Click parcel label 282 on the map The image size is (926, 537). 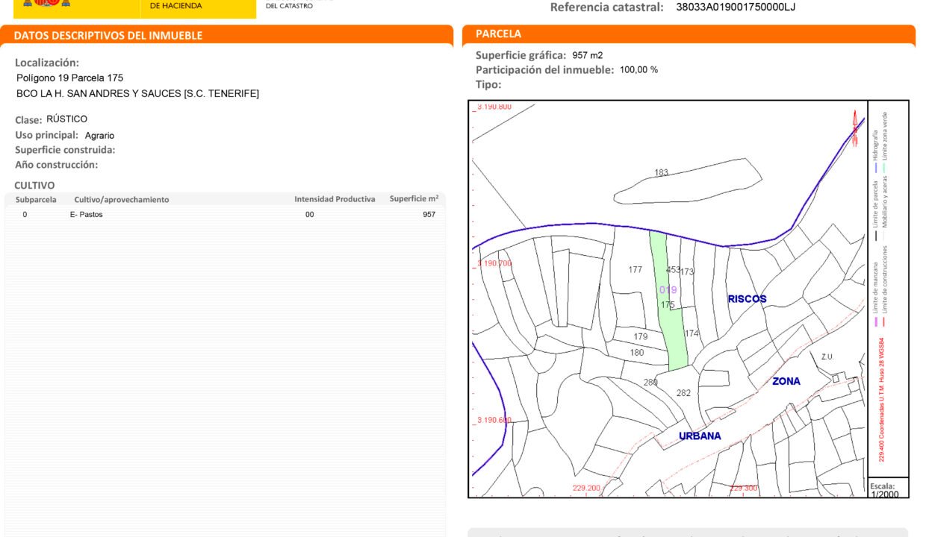point(684,393)
